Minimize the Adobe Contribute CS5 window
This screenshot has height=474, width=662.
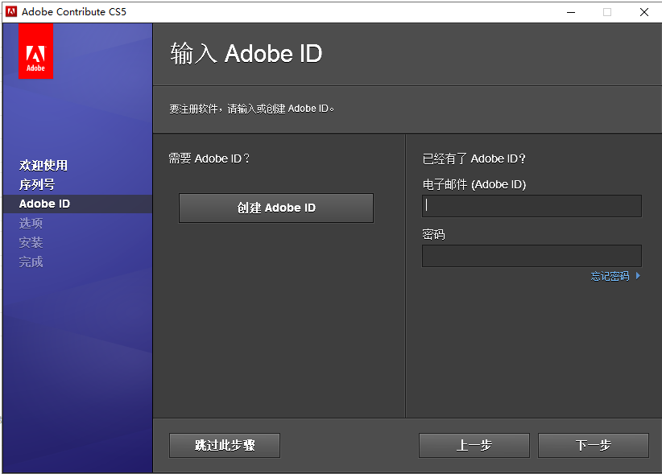571,12
